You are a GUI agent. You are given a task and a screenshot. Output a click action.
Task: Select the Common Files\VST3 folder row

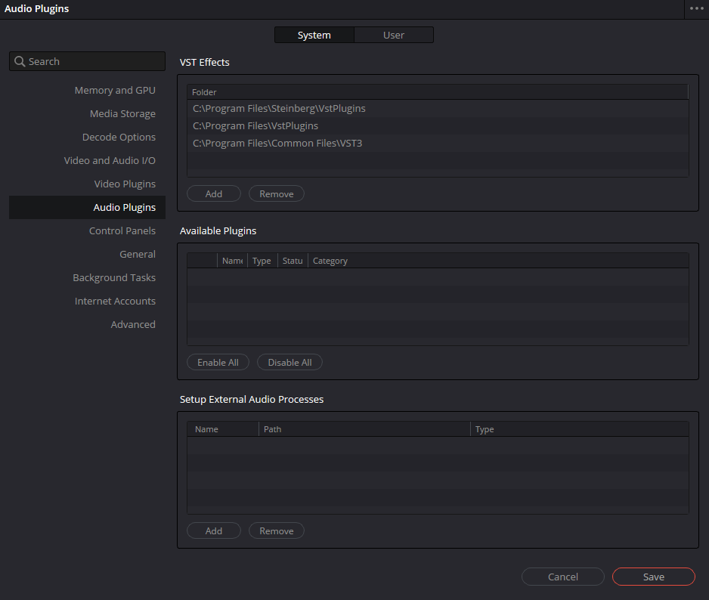point(438,144)
